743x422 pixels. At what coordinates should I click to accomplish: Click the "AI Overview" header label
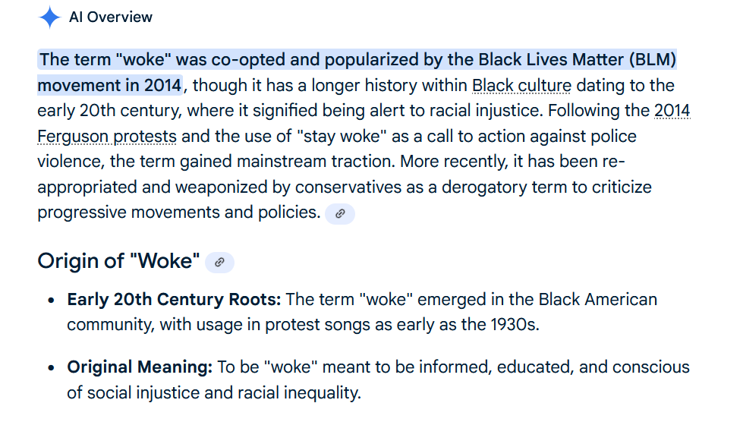tap(111, 17)
